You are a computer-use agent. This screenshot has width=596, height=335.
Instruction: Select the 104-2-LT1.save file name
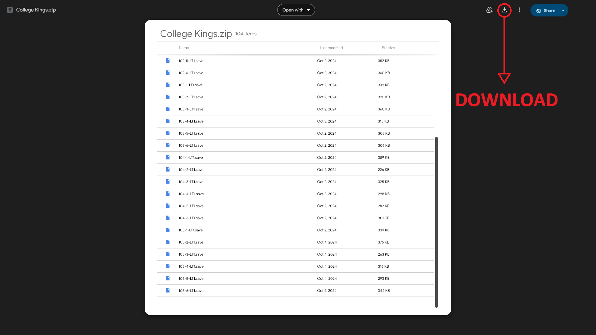pyautogui.click(x=191, y=170)
